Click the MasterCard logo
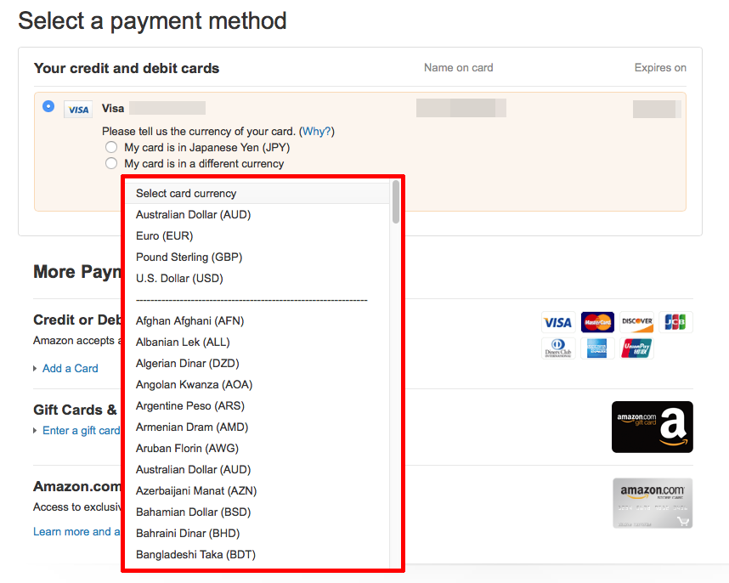The image size is (729, 583). coord(597,322)
